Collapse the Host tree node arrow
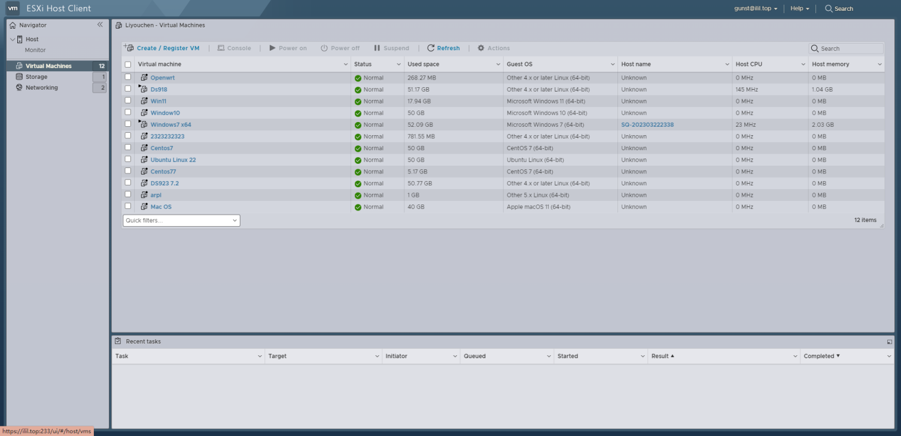This screenshot has width=901, height=436. coord(13,39)
